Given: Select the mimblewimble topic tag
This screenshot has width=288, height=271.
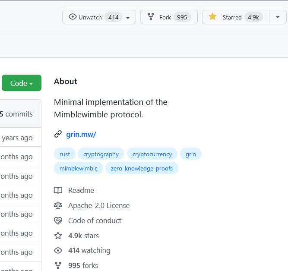Looking at the screenshot, I should [79, 168].
